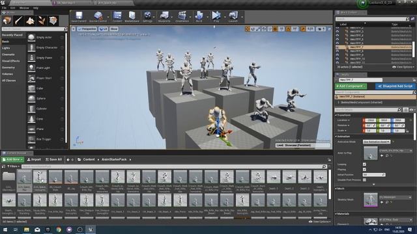Click the Import button
This screenshot has height=234, width=417.
point(34,159)
